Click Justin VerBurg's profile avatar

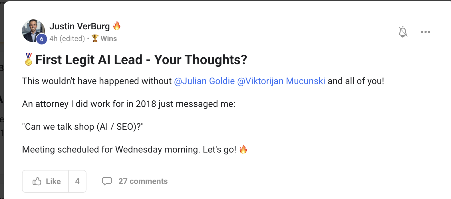click(33, 31)
